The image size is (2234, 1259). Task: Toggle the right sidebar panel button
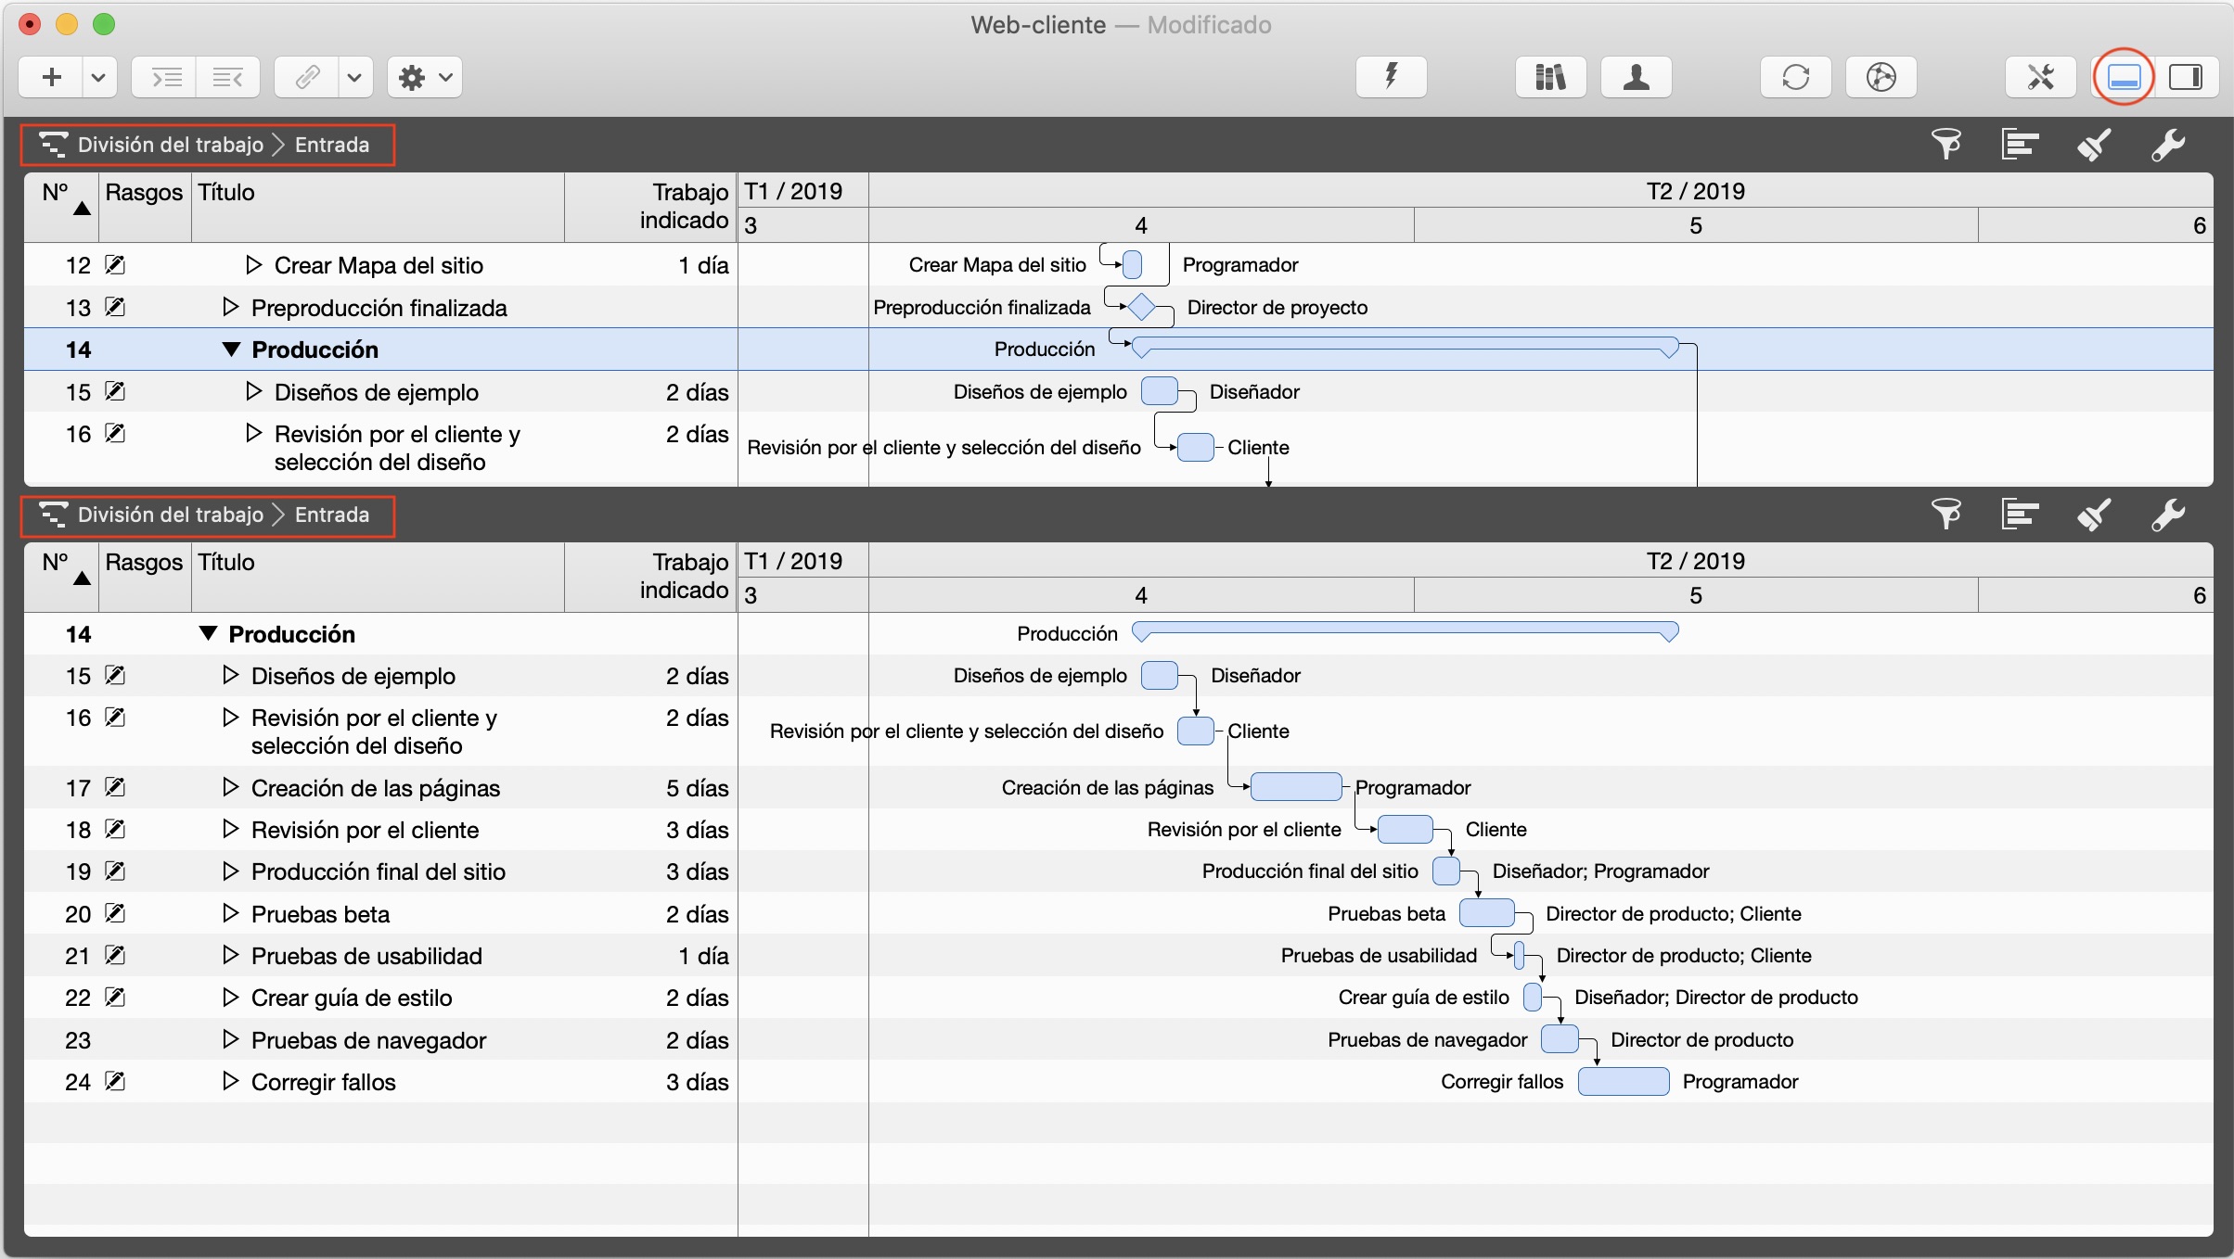point(2186,77)
